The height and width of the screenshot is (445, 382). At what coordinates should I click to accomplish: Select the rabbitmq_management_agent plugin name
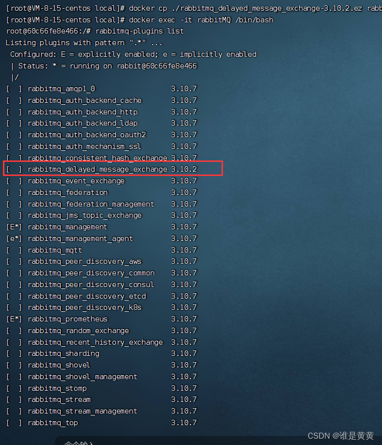coord(80,238)
